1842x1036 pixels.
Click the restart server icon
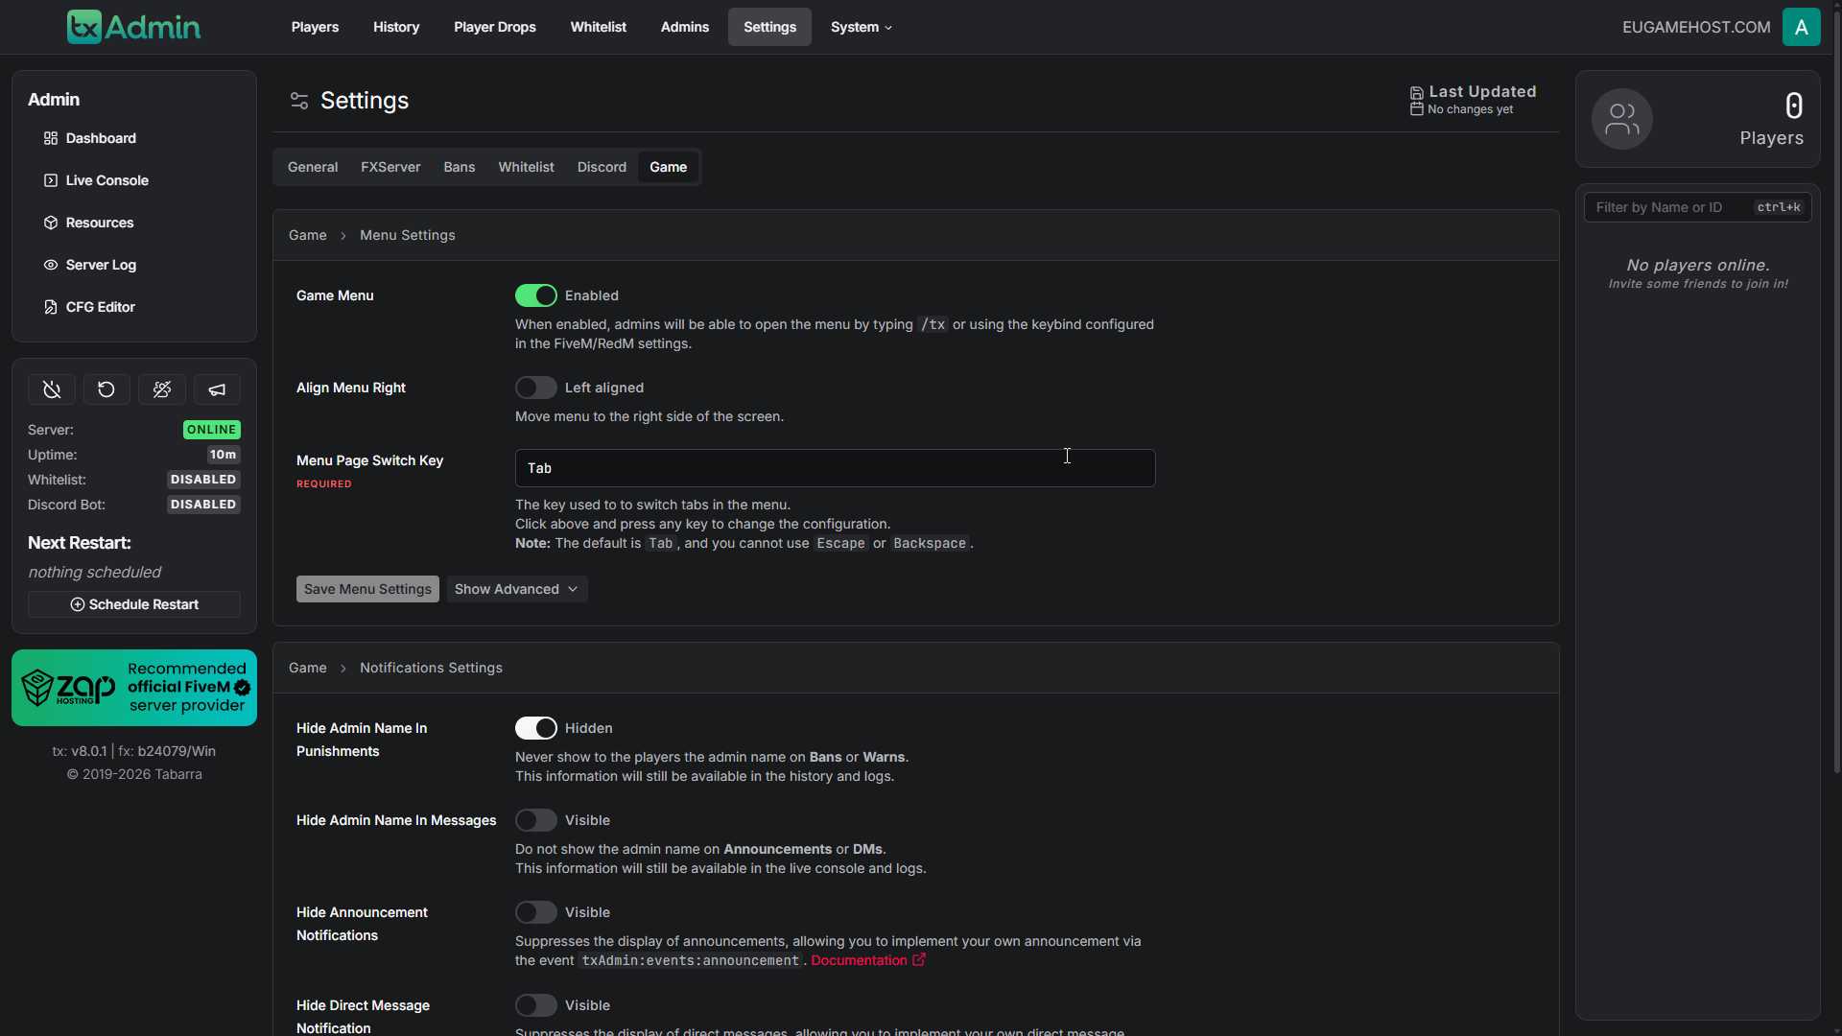click(x=106, y=389)
